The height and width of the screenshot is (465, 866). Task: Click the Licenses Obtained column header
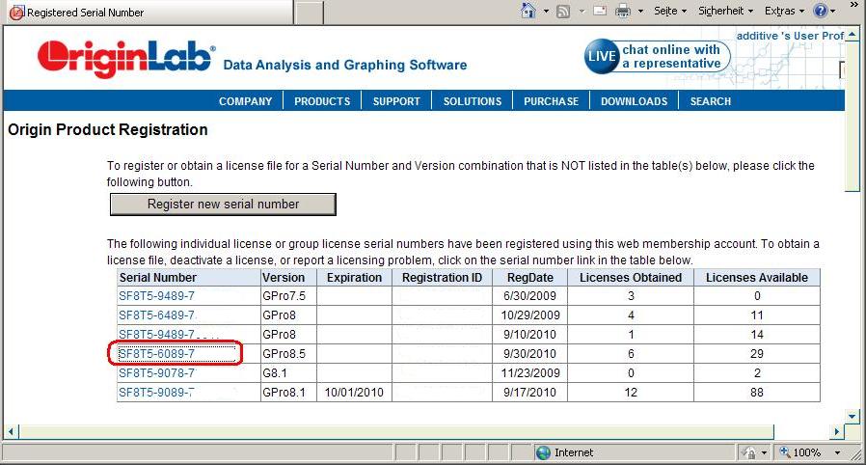pyautogui.click(x=631, y=278)
